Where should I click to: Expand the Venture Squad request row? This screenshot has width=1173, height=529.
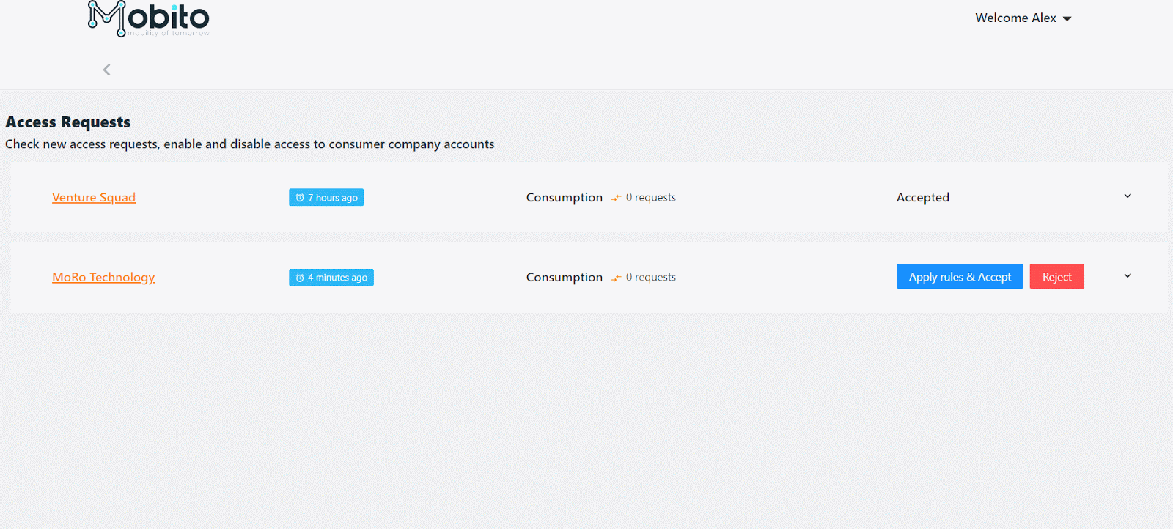pyautogui.click(x=1128, y=196)
